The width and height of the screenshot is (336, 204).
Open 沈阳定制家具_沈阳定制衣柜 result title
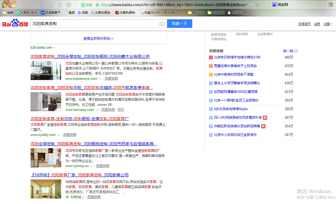point(92,88)
